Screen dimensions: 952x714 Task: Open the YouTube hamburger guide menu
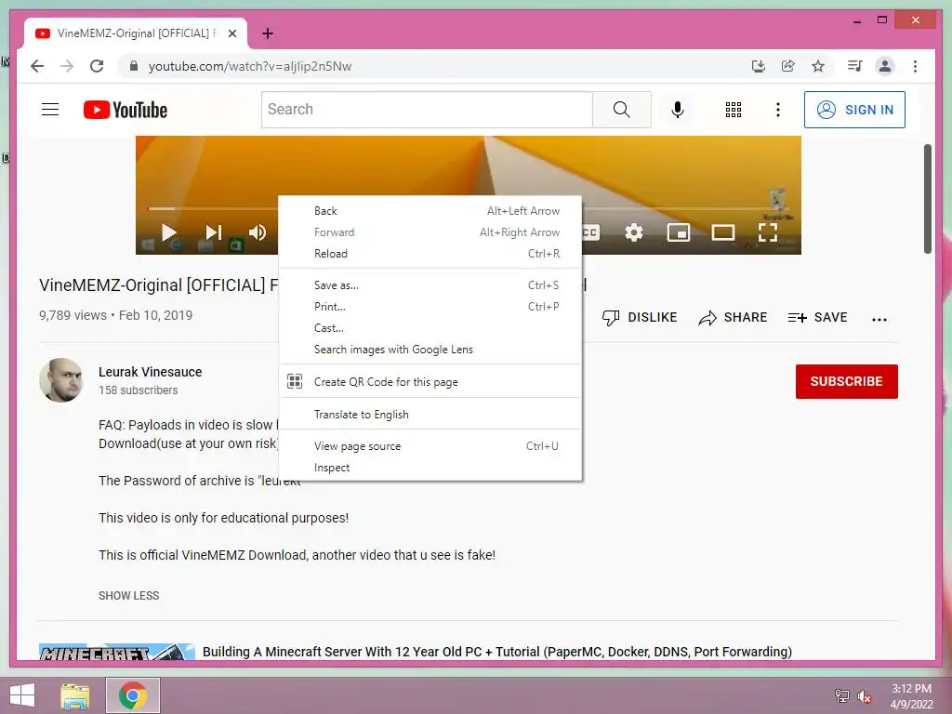[x=50, y=110]
